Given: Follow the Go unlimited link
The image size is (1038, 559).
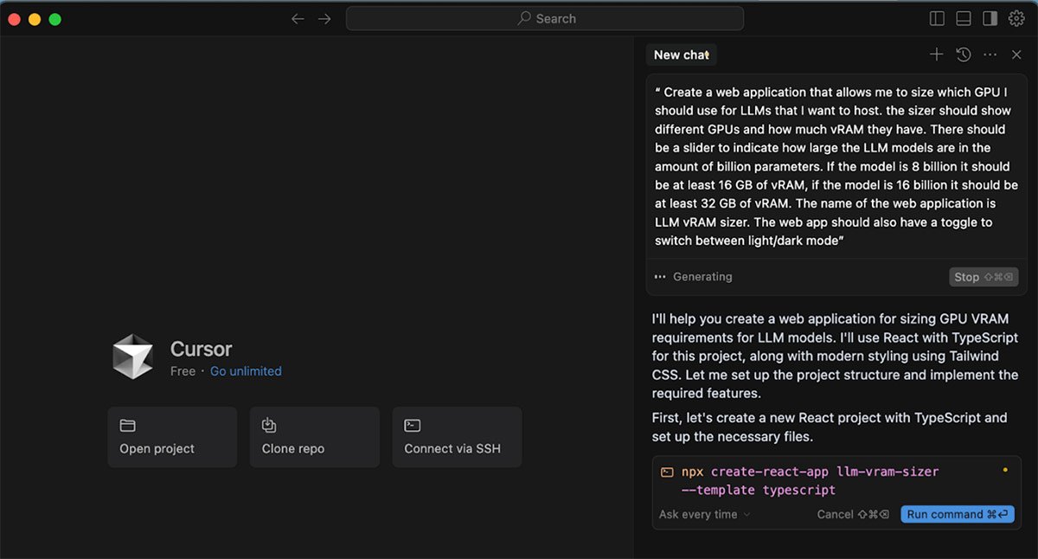Looking at the screenshot, I should [x=246, y=371].
